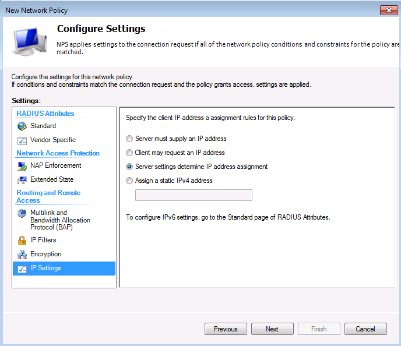Close the New Network Policy window
The height and width of the screenshot is (346, 401).
[389, 10]
